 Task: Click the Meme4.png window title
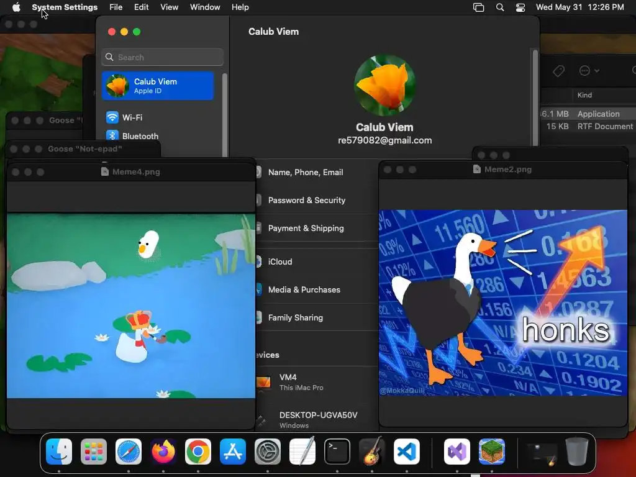136,172
